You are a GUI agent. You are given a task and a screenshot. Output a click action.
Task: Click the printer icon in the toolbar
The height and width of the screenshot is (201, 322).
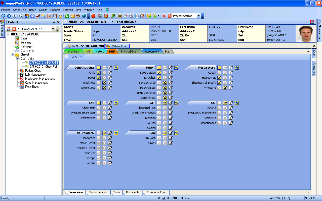pyautogui.click(x=131, y=16)
